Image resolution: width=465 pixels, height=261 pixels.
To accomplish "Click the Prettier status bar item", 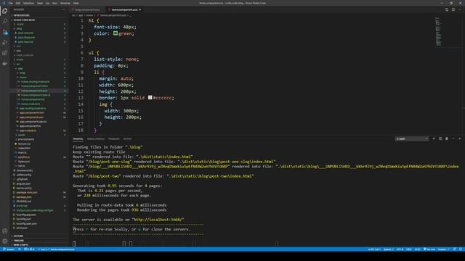I will point(443,249).
